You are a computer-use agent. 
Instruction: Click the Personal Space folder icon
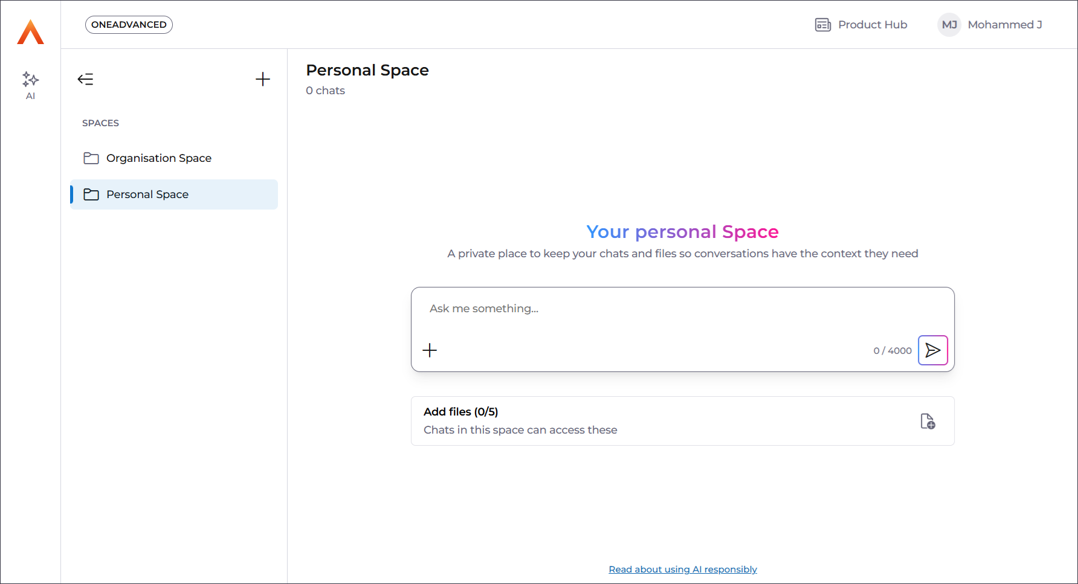pyautogui.click(x=91, y=194)
